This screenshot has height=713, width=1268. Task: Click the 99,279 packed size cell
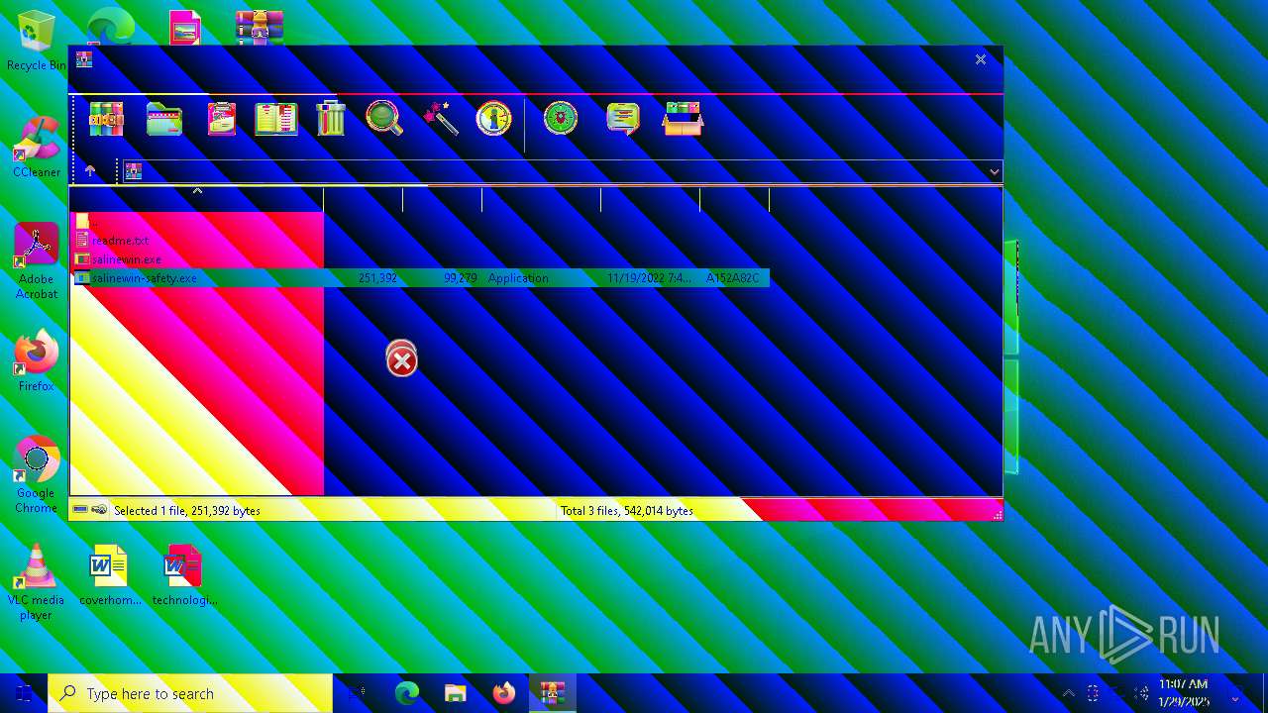461,278
